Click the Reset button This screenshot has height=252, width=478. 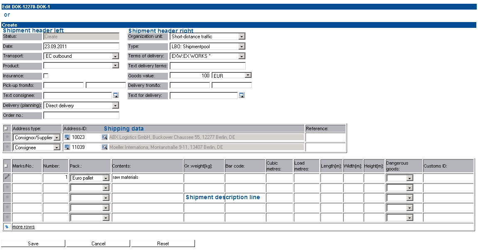click(163, 243)
